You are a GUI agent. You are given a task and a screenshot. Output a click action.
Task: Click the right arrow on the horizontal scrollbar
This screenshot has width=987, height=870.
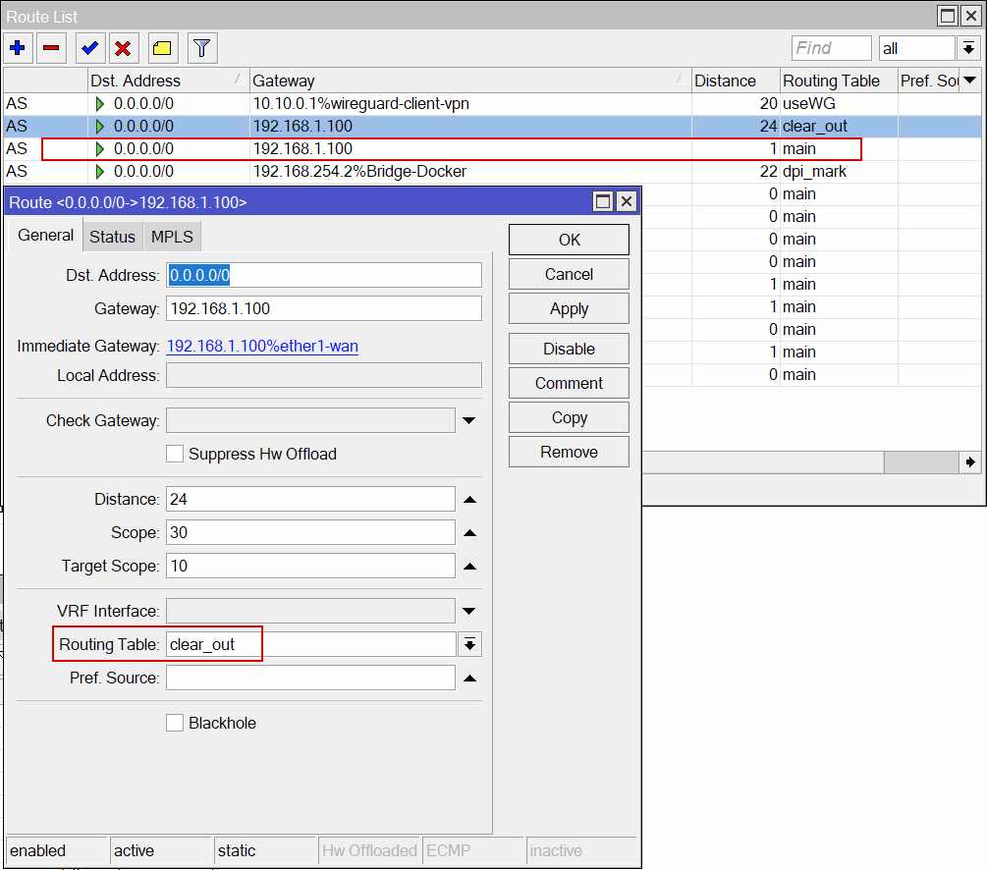[x=970, y=462]
